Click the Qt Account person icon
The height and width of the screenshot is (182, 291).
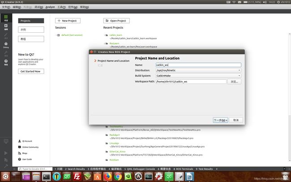pyautogui.click(x=20, y=141)
